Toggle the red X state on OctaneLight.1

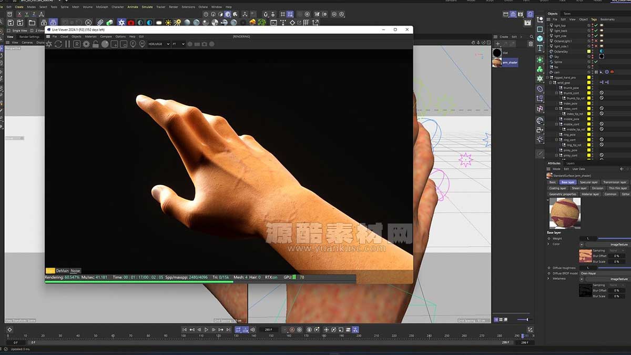coord(596,41)
